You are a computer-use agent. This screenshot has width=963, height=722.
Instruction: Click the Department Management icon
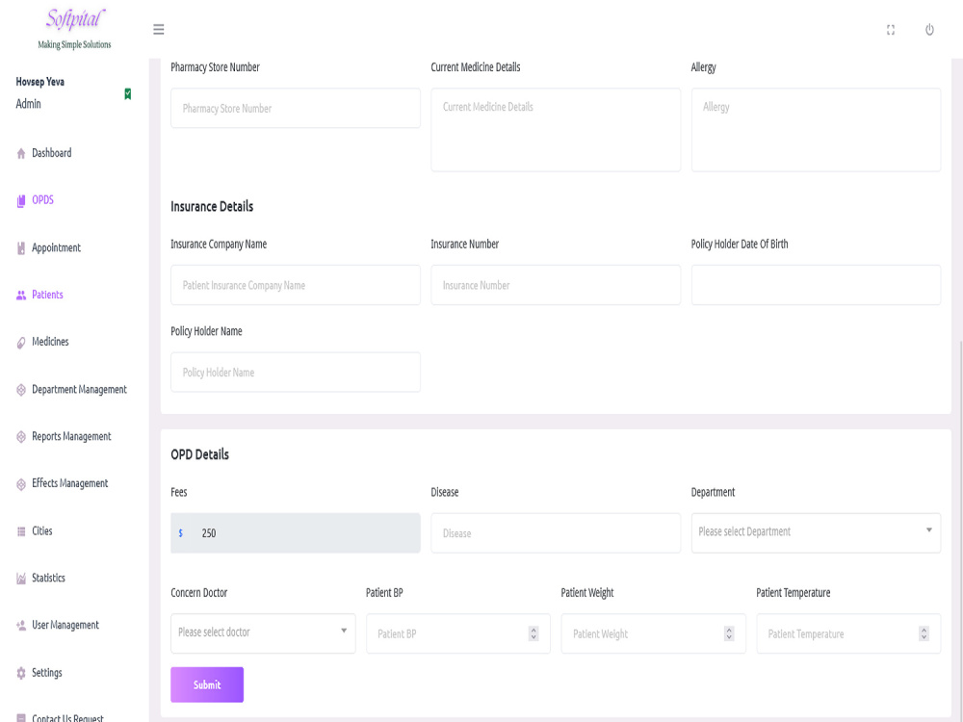coord(21,390)
